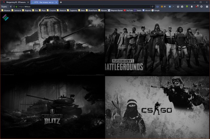Open the hamburger main menu

coord(207,7)
